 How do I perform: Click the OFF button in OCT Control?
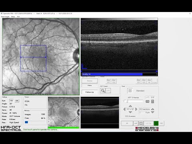pyautogui.click(x=108, y=91)
